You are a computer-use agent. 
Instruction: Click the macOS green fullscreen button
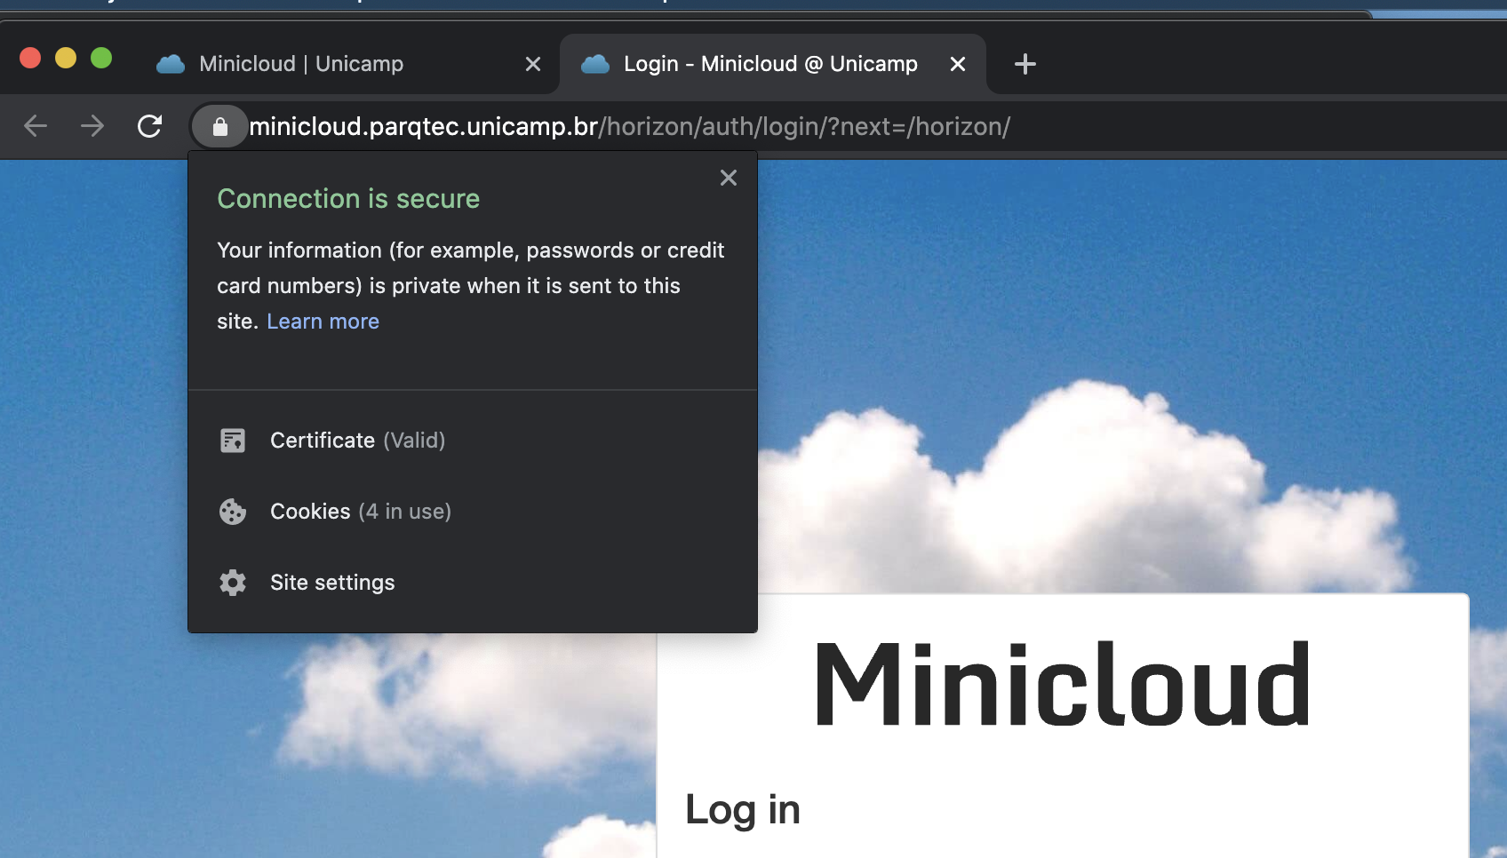pos(101,58)
